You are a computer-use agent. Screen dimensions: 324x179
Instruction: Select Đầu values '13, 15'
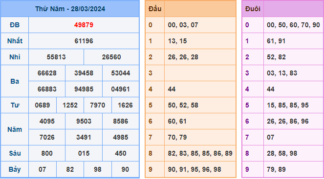[177, 41]
